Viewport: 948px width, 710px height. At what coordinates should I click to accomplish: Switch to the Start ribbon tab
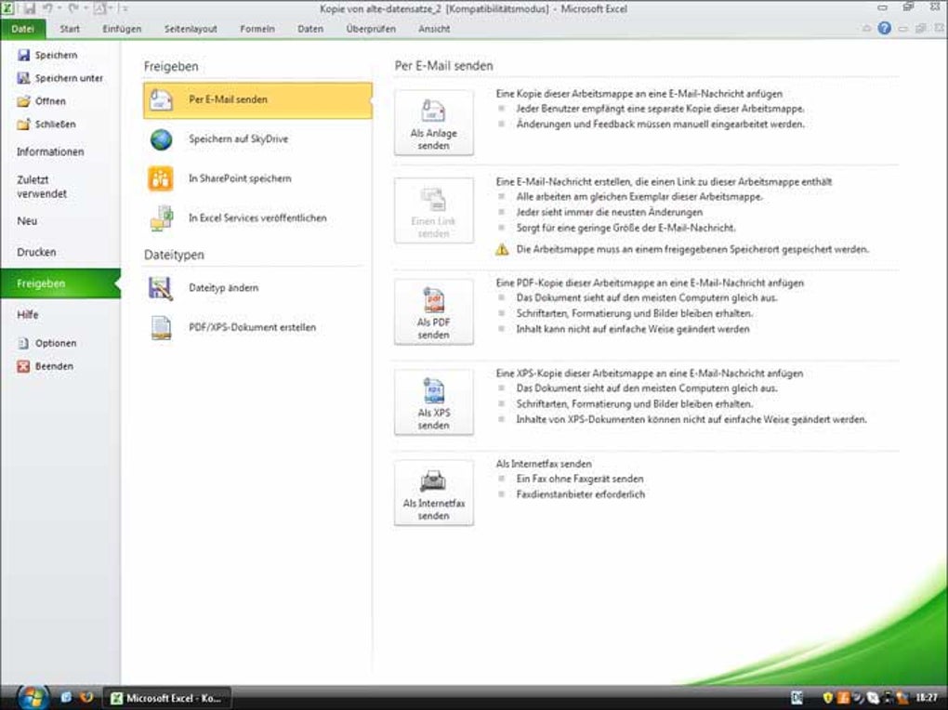coord(70,29)
